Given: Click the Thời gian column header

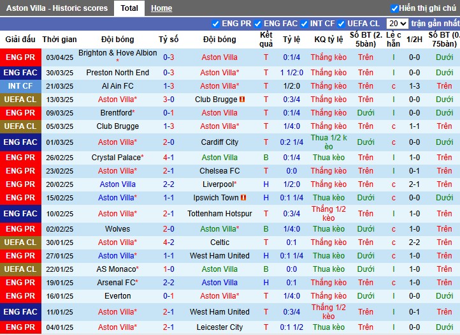Looking at the screenshot, I should tap(59, 40).
